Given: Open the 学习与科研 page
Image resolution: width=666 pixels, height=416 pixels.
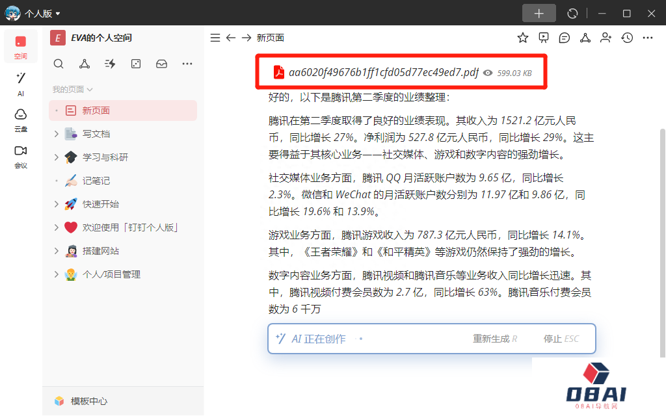Looking at the screenshot, I should point(105,157).
